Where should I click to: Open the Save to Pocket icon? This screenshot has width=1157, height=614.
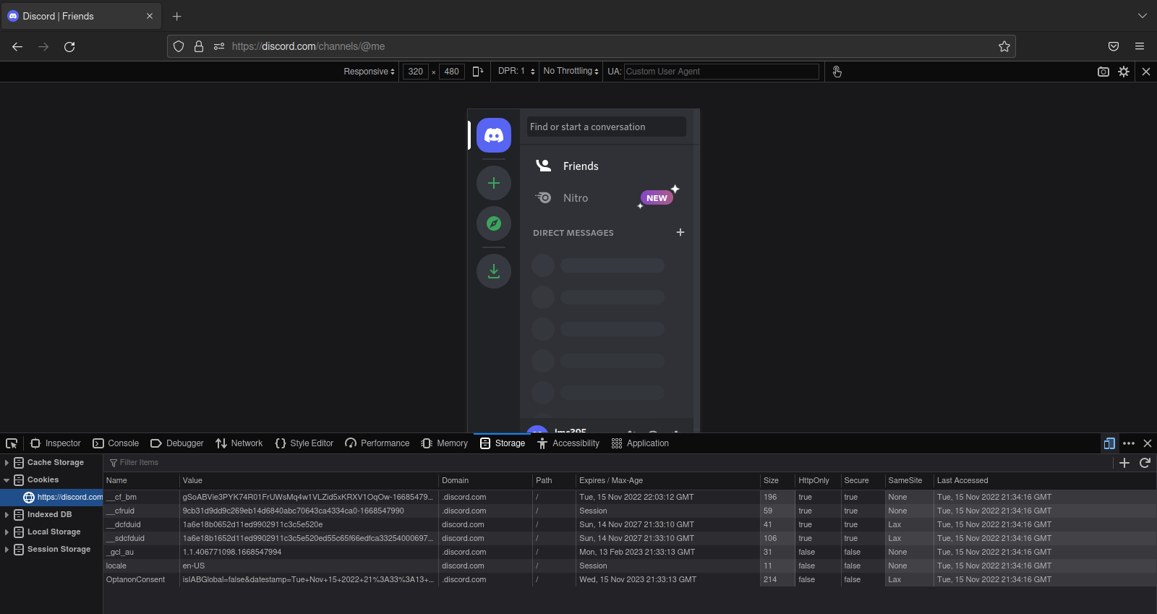[1114, 46]
